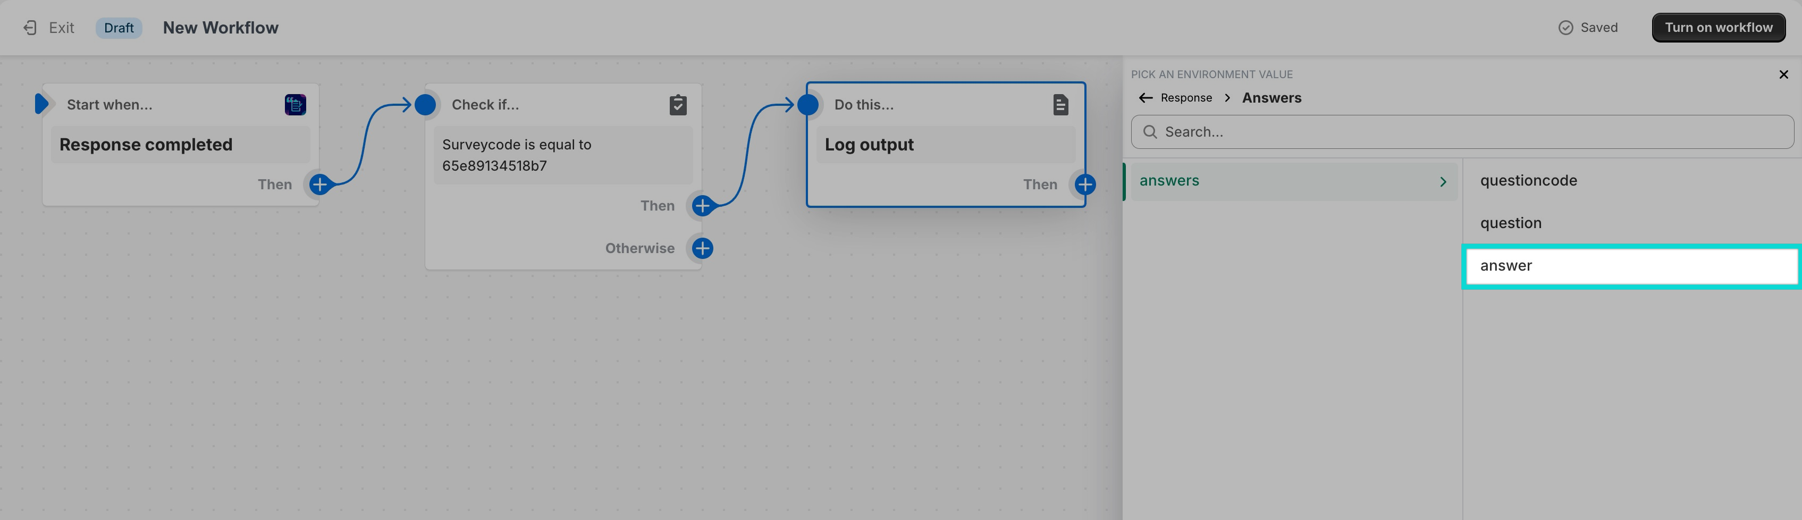Click the Saved status text
1802x520 pixels.
(1598, 27)
